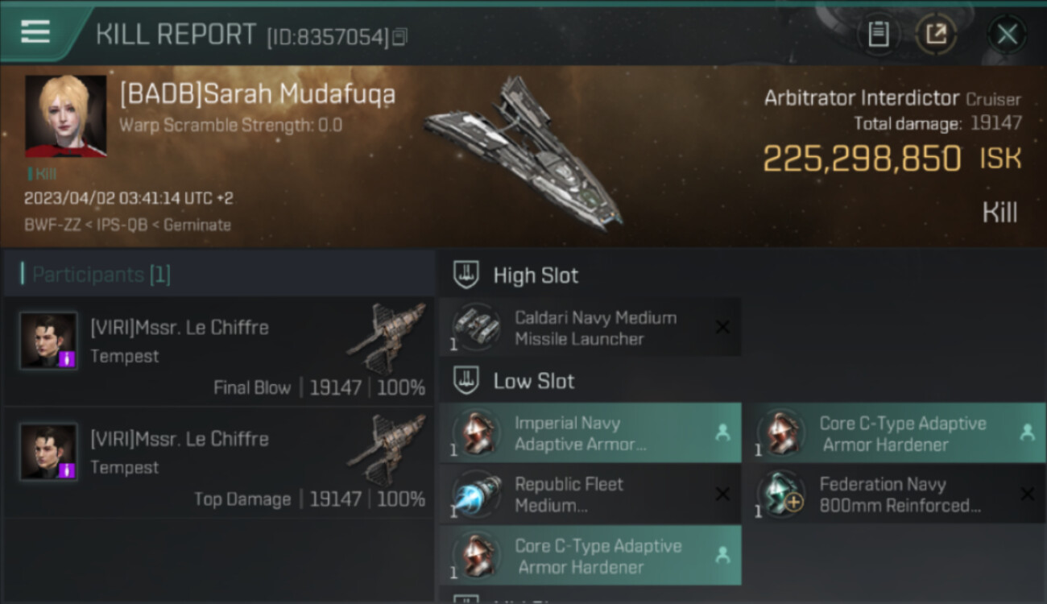The image size is (1047, 604).
Task: Open the Arbitrator Interdictor ship image
Action: [x=523, y=153]
